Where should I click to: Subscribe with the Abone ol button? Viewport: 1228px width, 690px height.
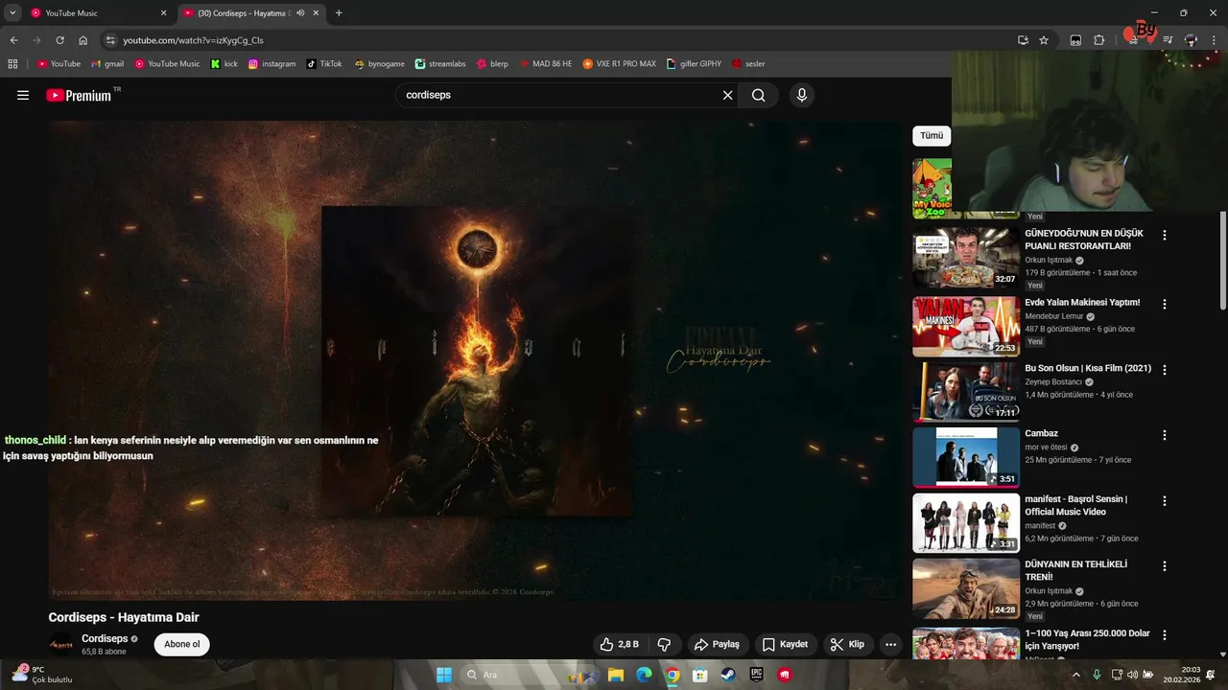[x=182, y=644]
